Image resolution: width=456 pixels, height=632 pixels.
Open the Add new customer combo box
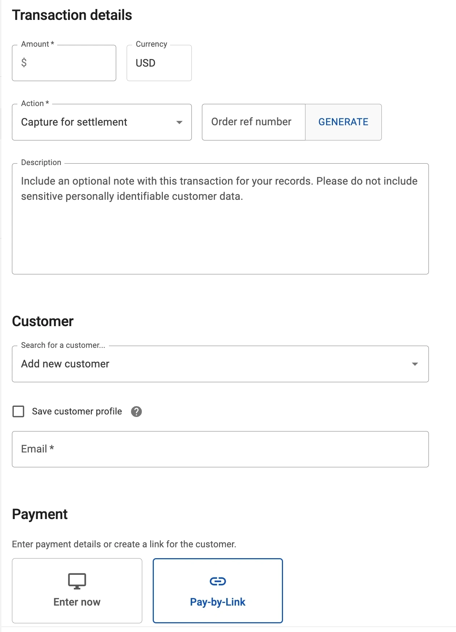[210, 364]
